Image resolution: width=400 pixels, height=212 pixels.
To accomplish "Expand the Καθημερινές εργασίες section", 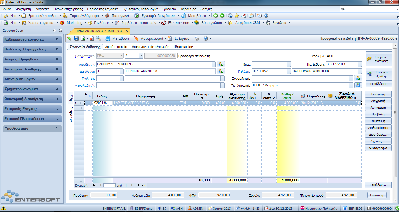I will [x=32, y=39].
